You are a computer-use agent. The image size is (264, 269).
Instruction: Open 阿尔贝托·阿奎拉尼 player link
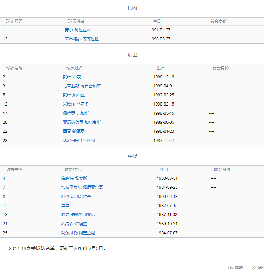click(78, 233)
